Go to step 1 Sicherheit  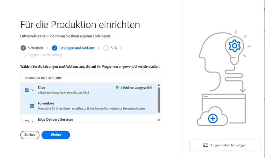pos(32,48)
